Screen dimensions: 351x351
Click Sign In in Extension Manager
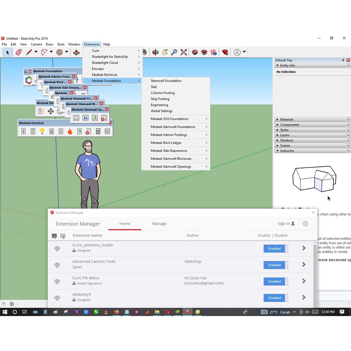point(284,223)
